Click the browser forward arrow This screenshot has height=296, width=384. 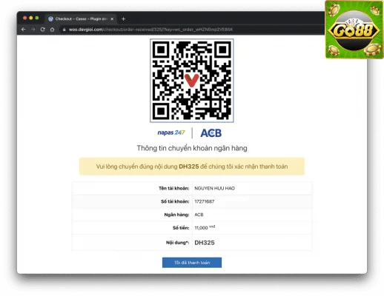point(33,30)
